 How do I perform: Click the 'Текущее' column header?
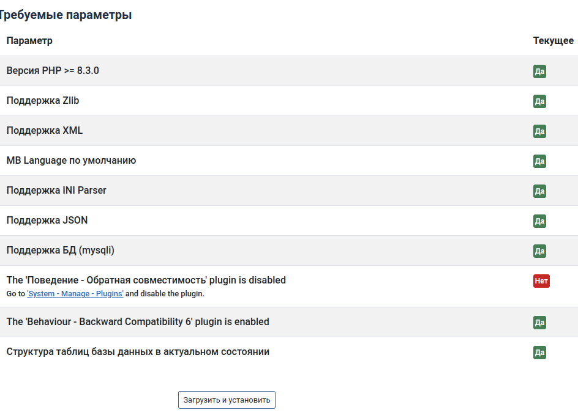click(x=553, y=41)
